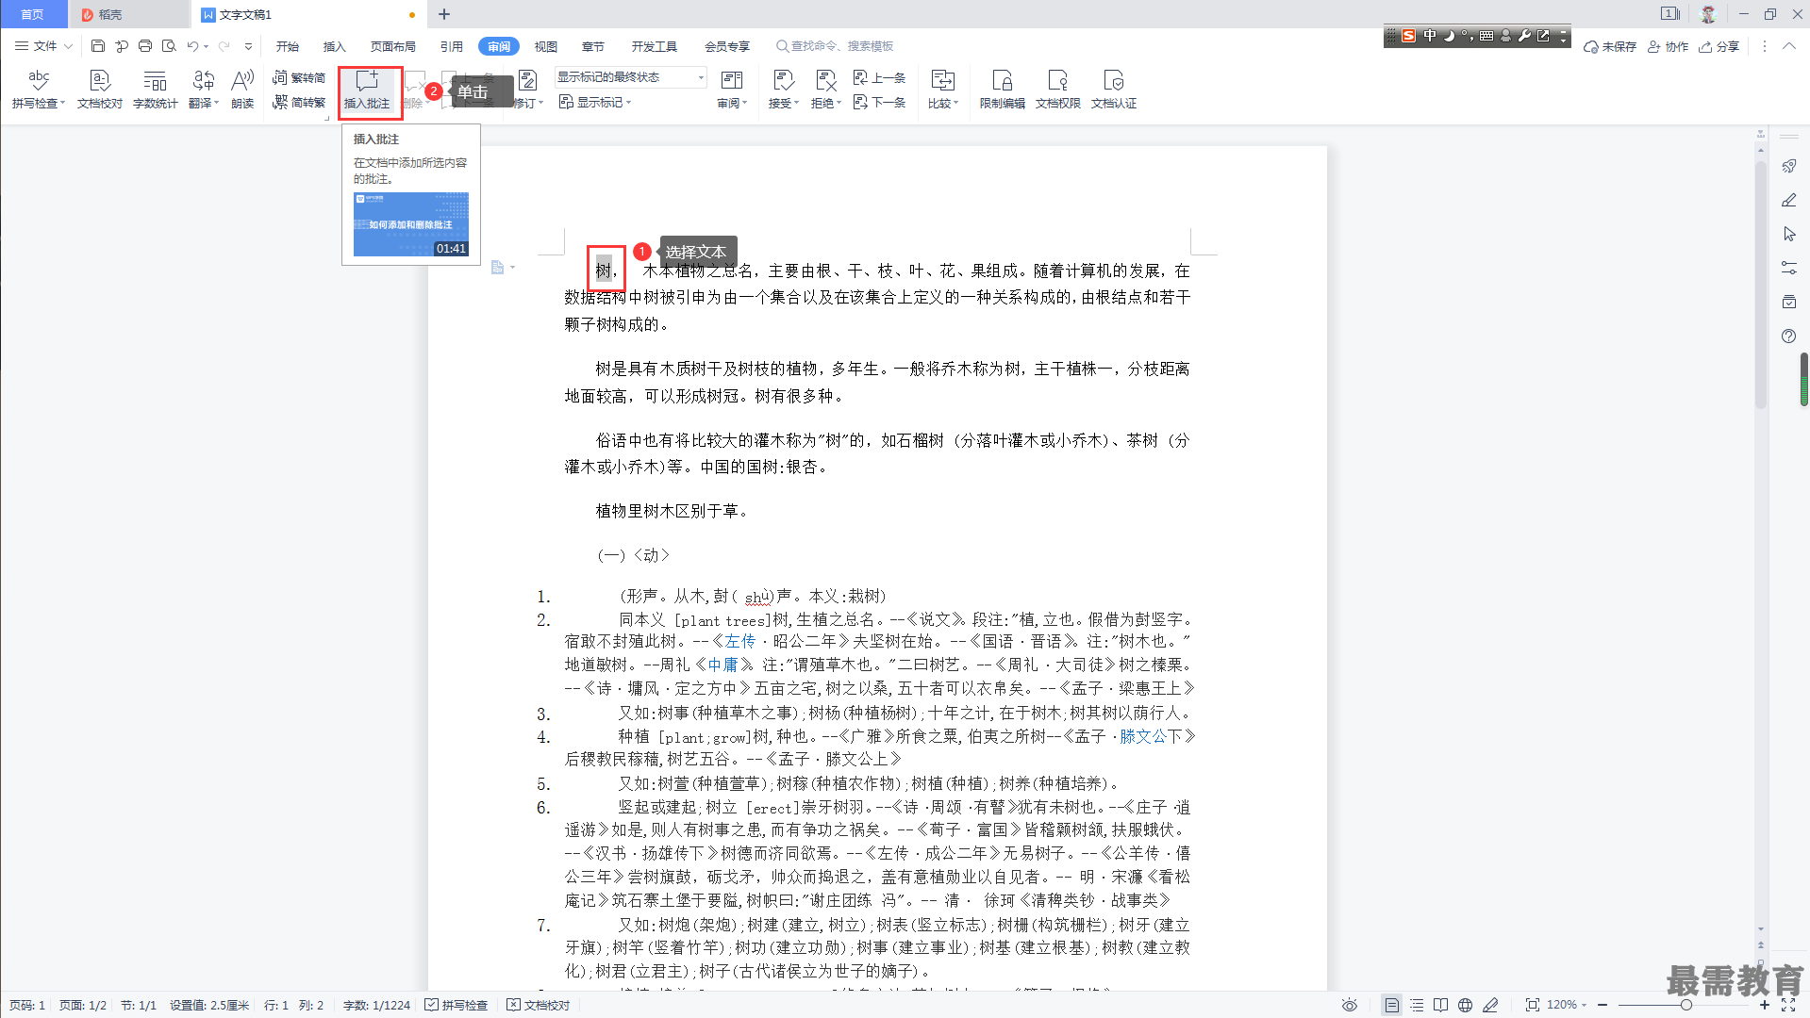
Task: Click the Save icon in the quick access toolbar
Action: pyautogui.click(x=98, y=46)
